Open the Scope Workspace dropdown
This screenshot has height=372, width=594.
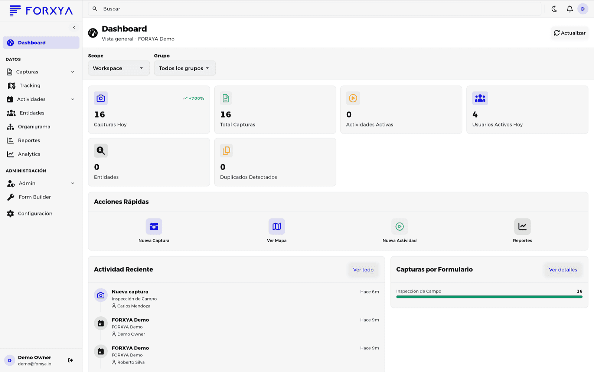tap(119, 68)
